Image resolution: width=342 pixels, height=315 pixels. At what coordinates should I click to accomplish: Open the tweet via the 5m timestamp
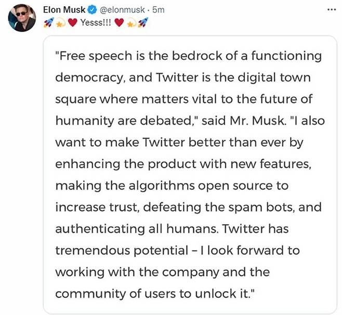point(159,10)
